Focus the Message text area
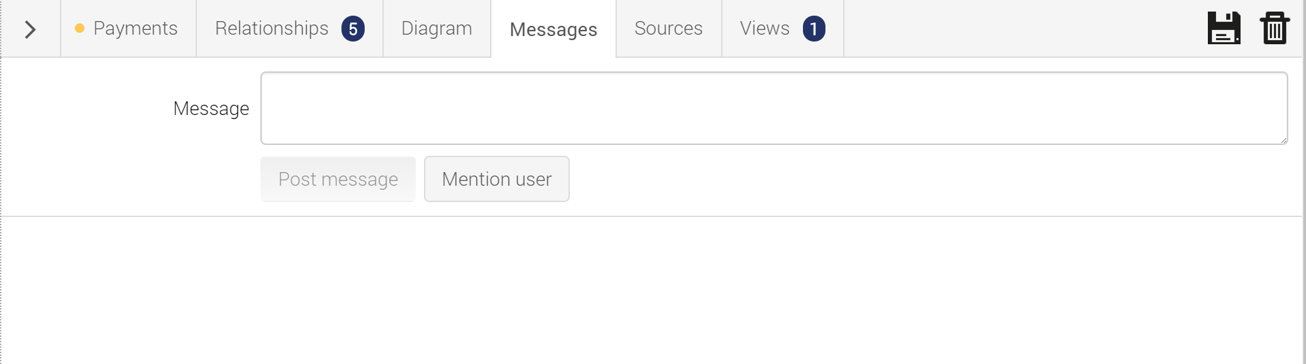The width and height of the screenshot is (1306, 364). (774, 108)
